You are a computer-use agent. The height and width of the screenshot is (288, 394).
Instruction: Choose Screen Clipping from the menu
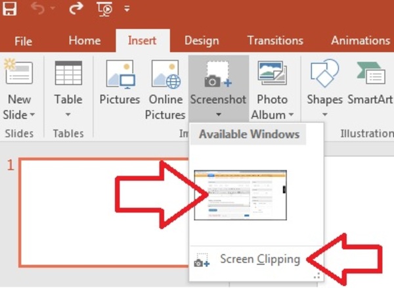point(259,259)
